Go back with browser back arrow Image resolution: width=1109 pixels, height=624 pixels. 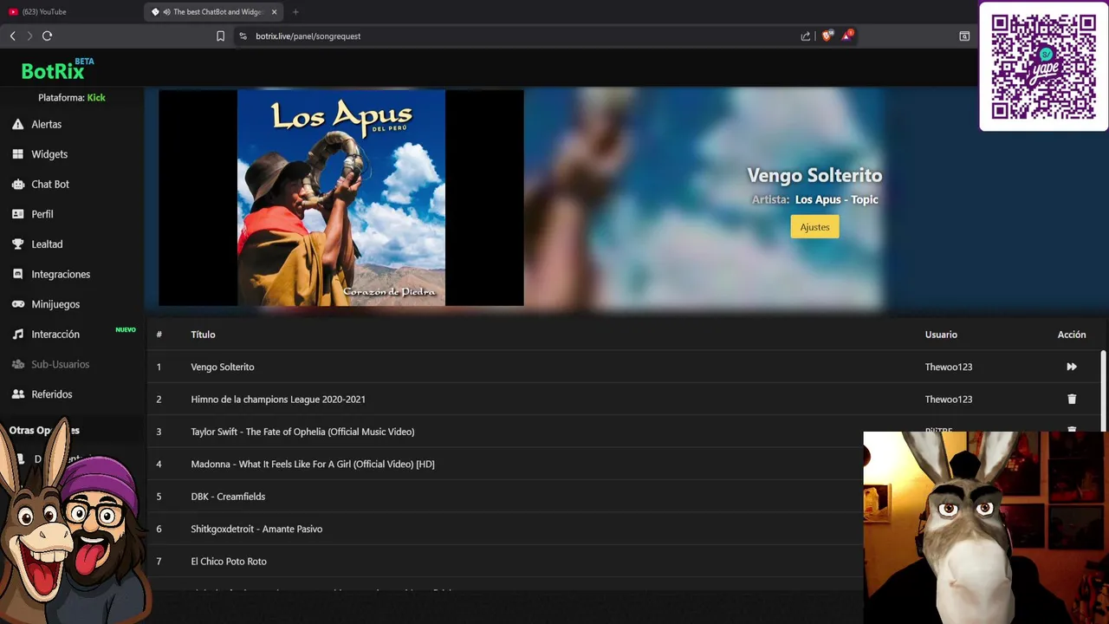(12, 36)
